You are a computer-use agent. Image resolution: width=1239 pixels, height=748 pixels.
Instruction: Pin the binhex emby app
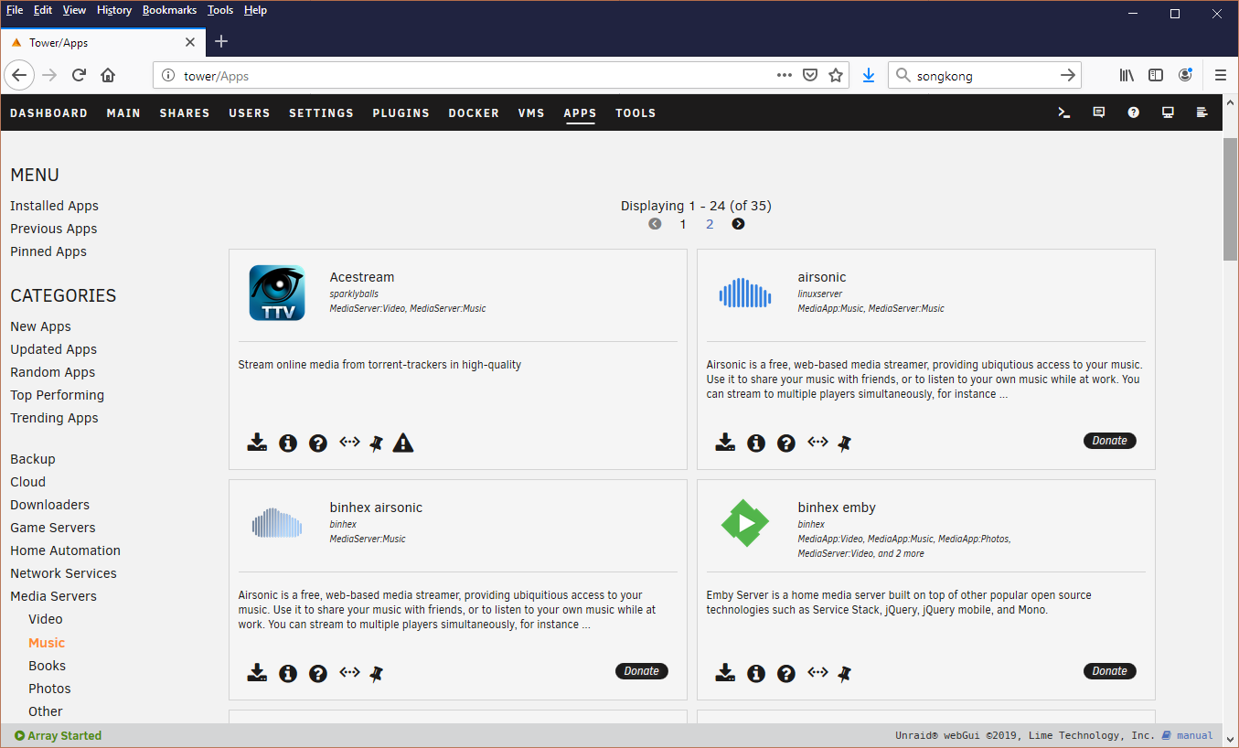click(x=844, y=674)
